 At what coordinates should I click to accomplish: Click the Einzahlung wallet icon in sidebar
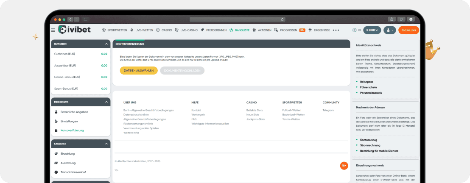point(56,154)
